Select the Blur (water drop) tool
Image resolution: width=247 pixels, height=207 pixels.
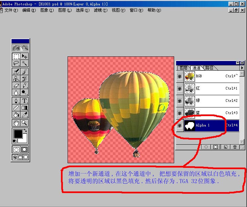pyautogui.click(x=16, y=93)
